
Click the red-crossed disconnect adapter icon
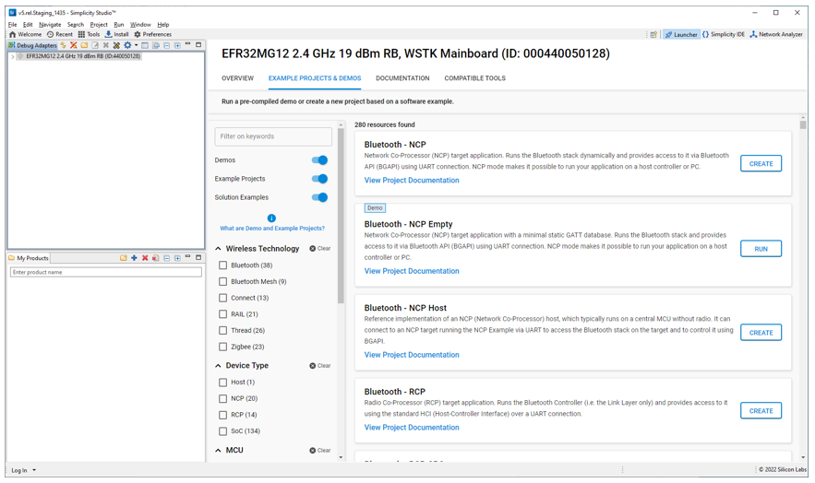[73, 45]
